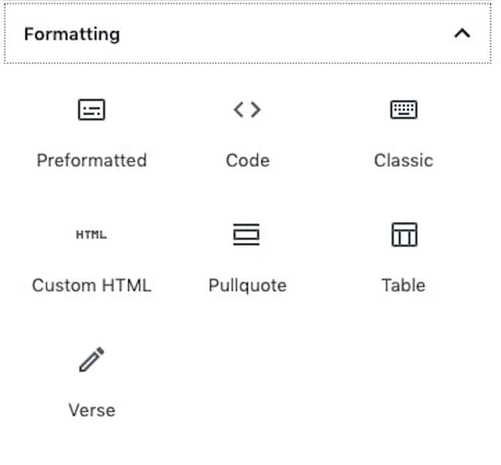Click the Preformatted label

tap(92, 160)
